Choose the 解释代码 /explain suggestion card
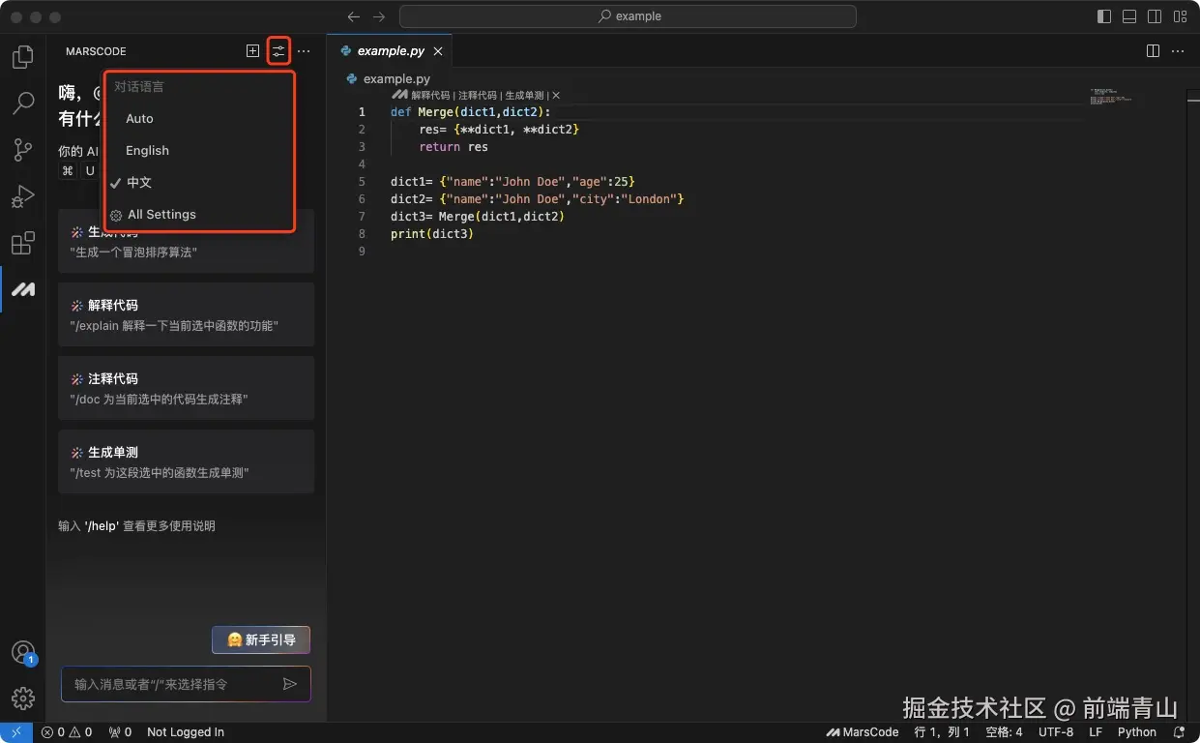Screen dimensions: 1200x743 186,314
